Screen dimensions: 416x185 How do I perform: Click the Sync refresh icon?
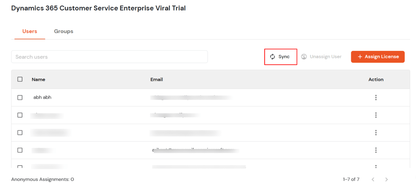tap(272, 56)
